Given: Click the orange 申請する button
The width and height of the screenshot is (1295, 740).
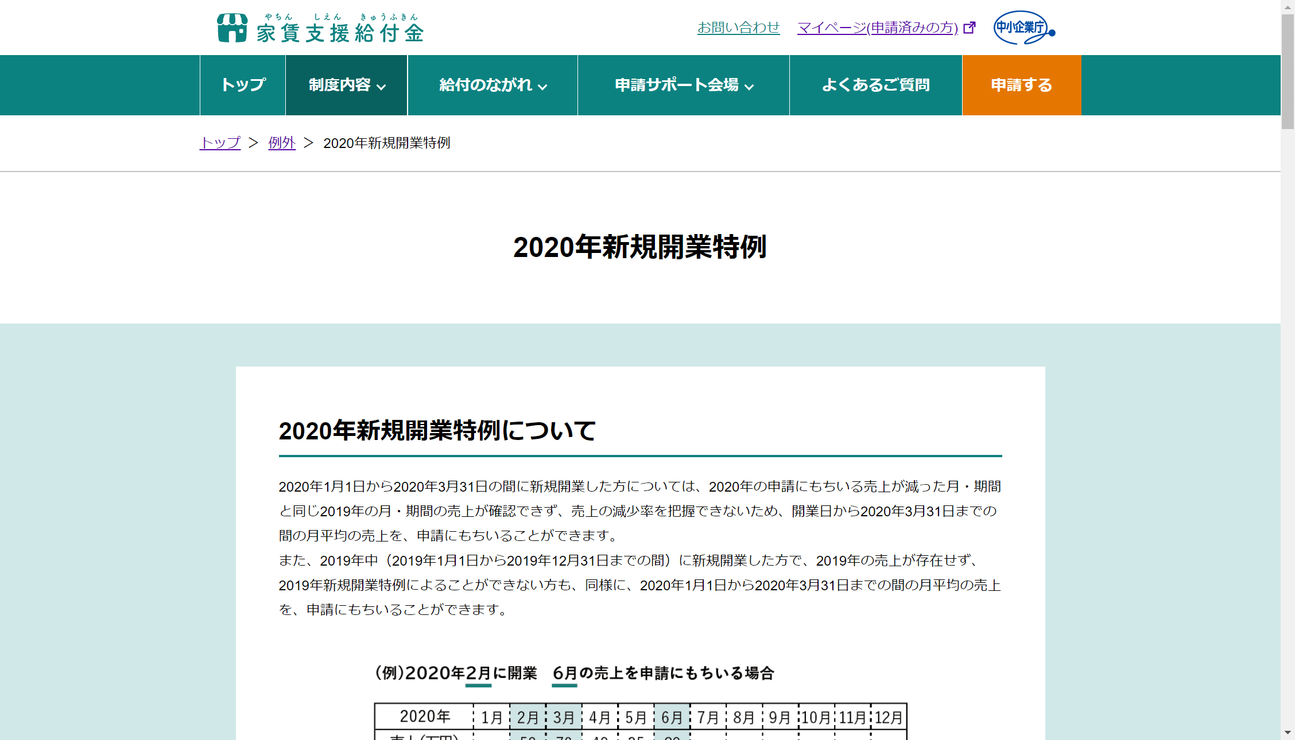Looking at the screenshot, I should tap(1022, 85).
